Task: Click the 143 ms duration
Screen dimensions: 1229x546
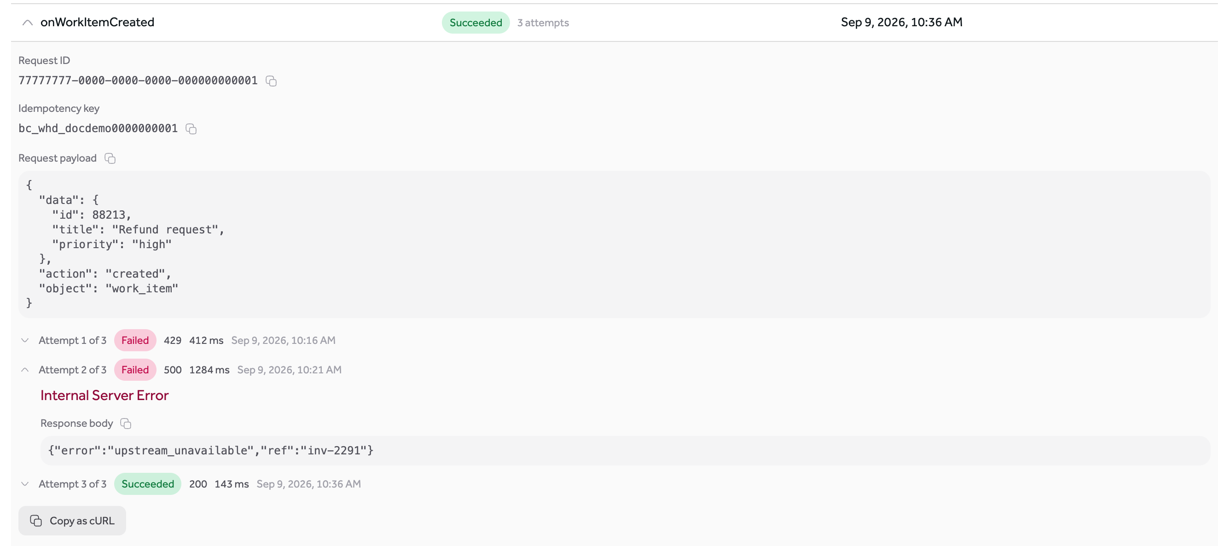Action: click(232, 484)
